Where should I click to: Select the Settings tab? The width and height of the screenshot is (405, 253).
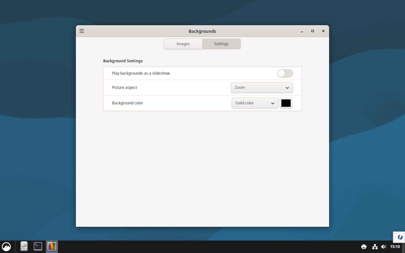tap(221, 44)
